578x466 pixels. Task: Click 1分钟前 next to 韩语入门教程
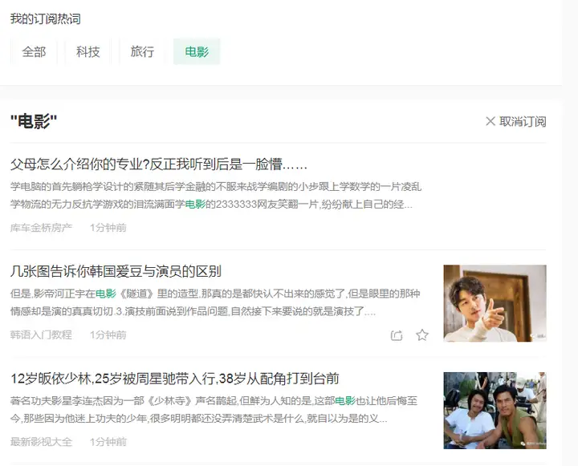(x=108, y=334)
